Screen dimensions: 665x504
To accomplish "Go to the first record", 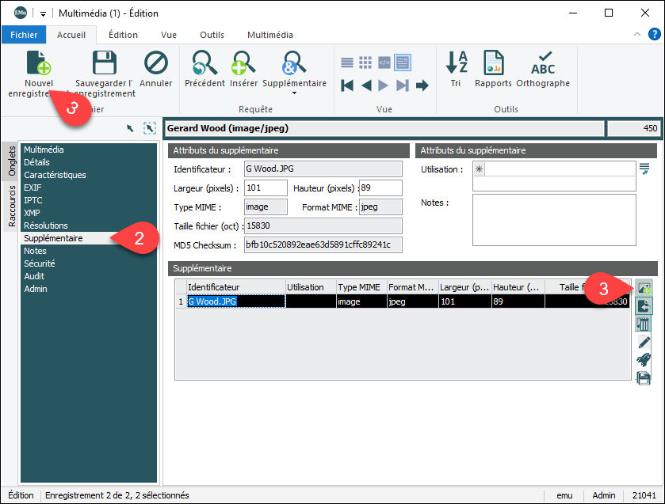I will coord(347,85).
